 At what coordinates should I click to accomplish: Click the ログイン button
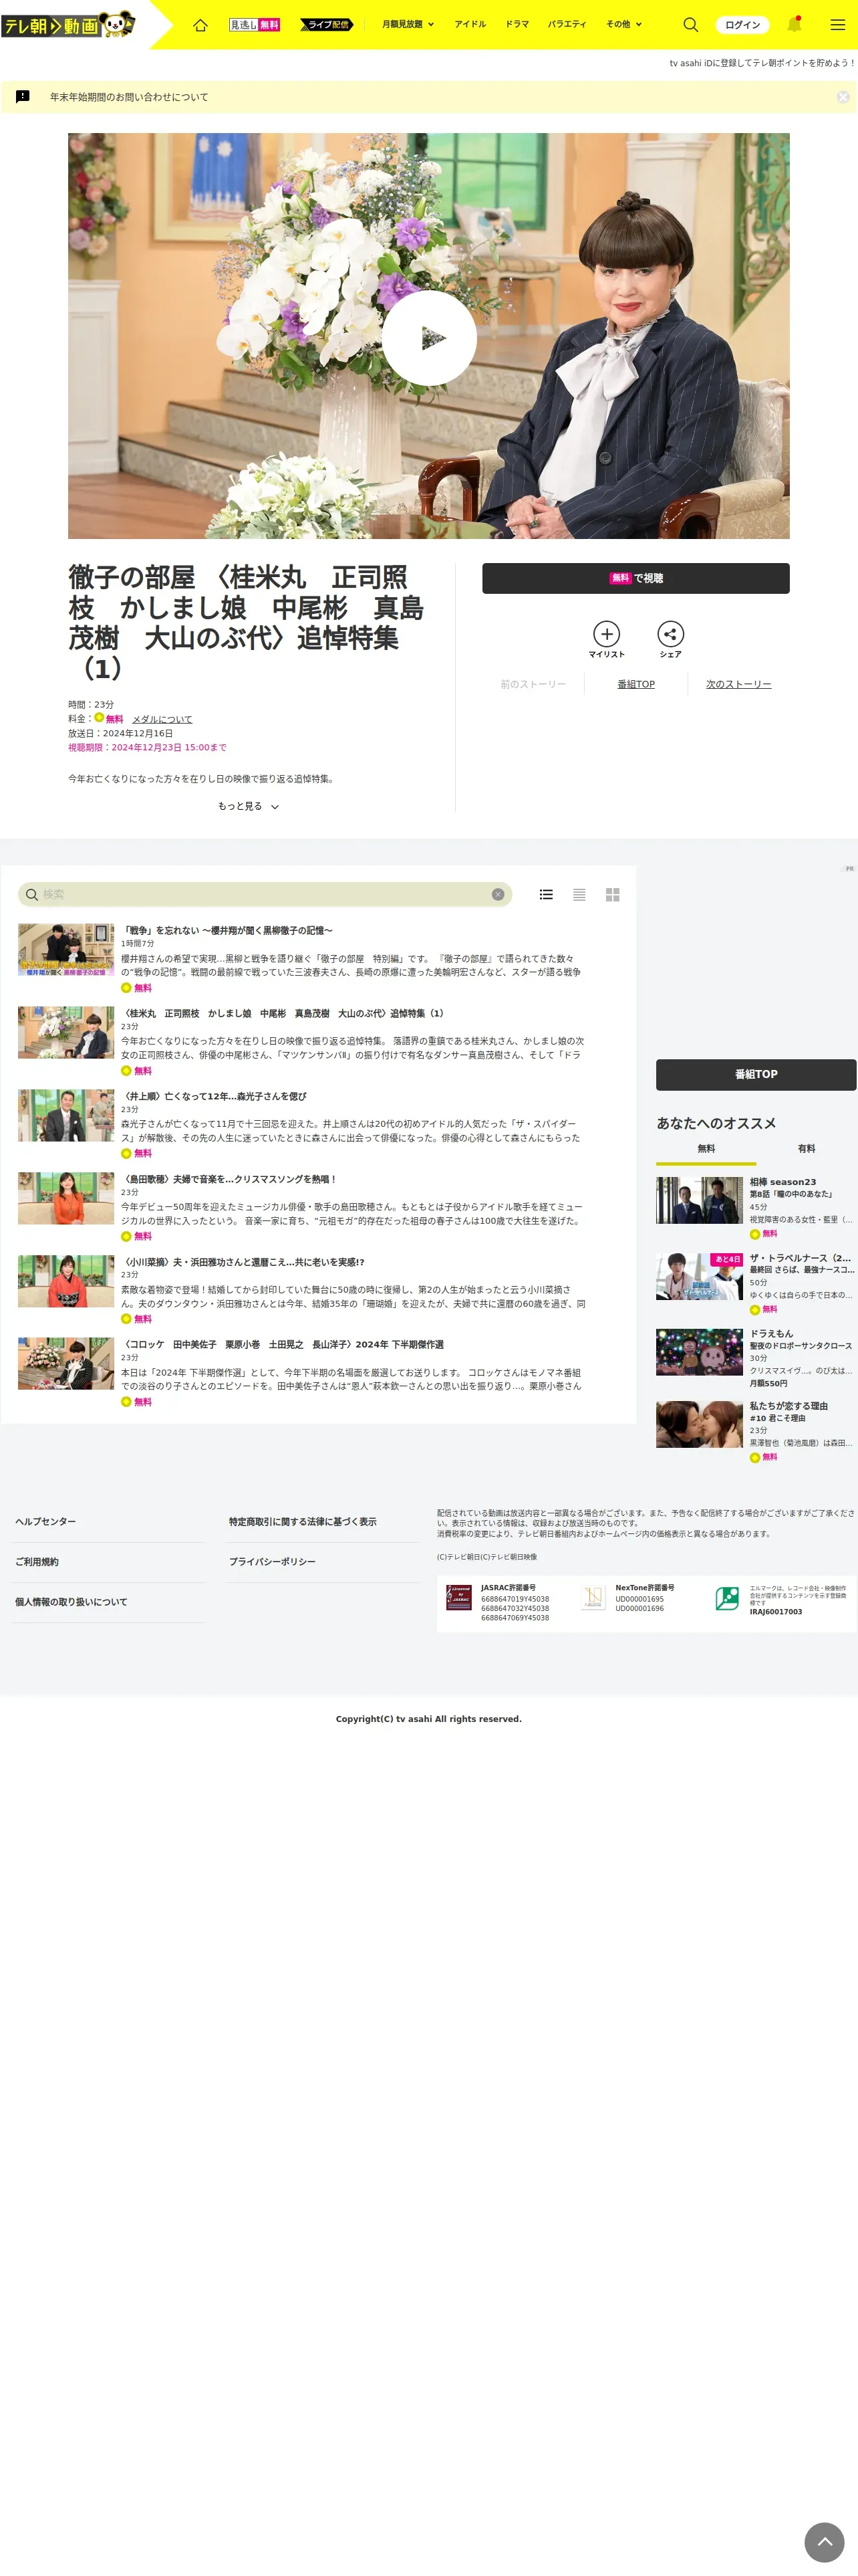pos(742,24)
